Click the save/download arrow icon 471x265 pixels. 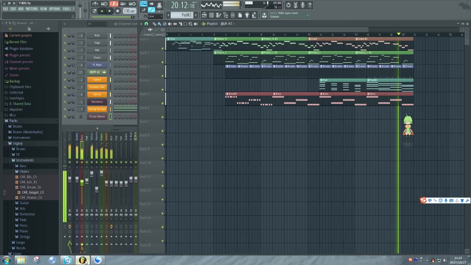(264, 15)
